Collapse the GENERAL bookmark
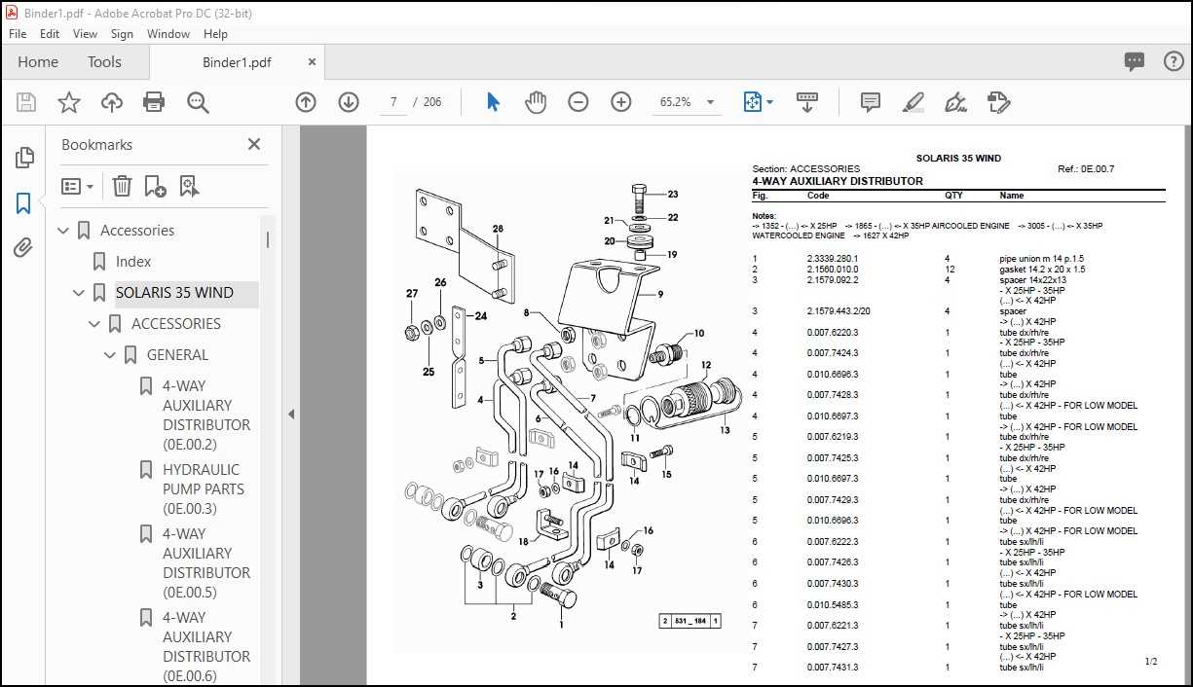The image size is (1193, 687). [x=111, y=355]
